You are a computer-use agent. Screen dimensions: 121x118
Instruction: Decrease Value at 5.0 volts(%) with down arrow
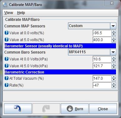pos(114,41)
